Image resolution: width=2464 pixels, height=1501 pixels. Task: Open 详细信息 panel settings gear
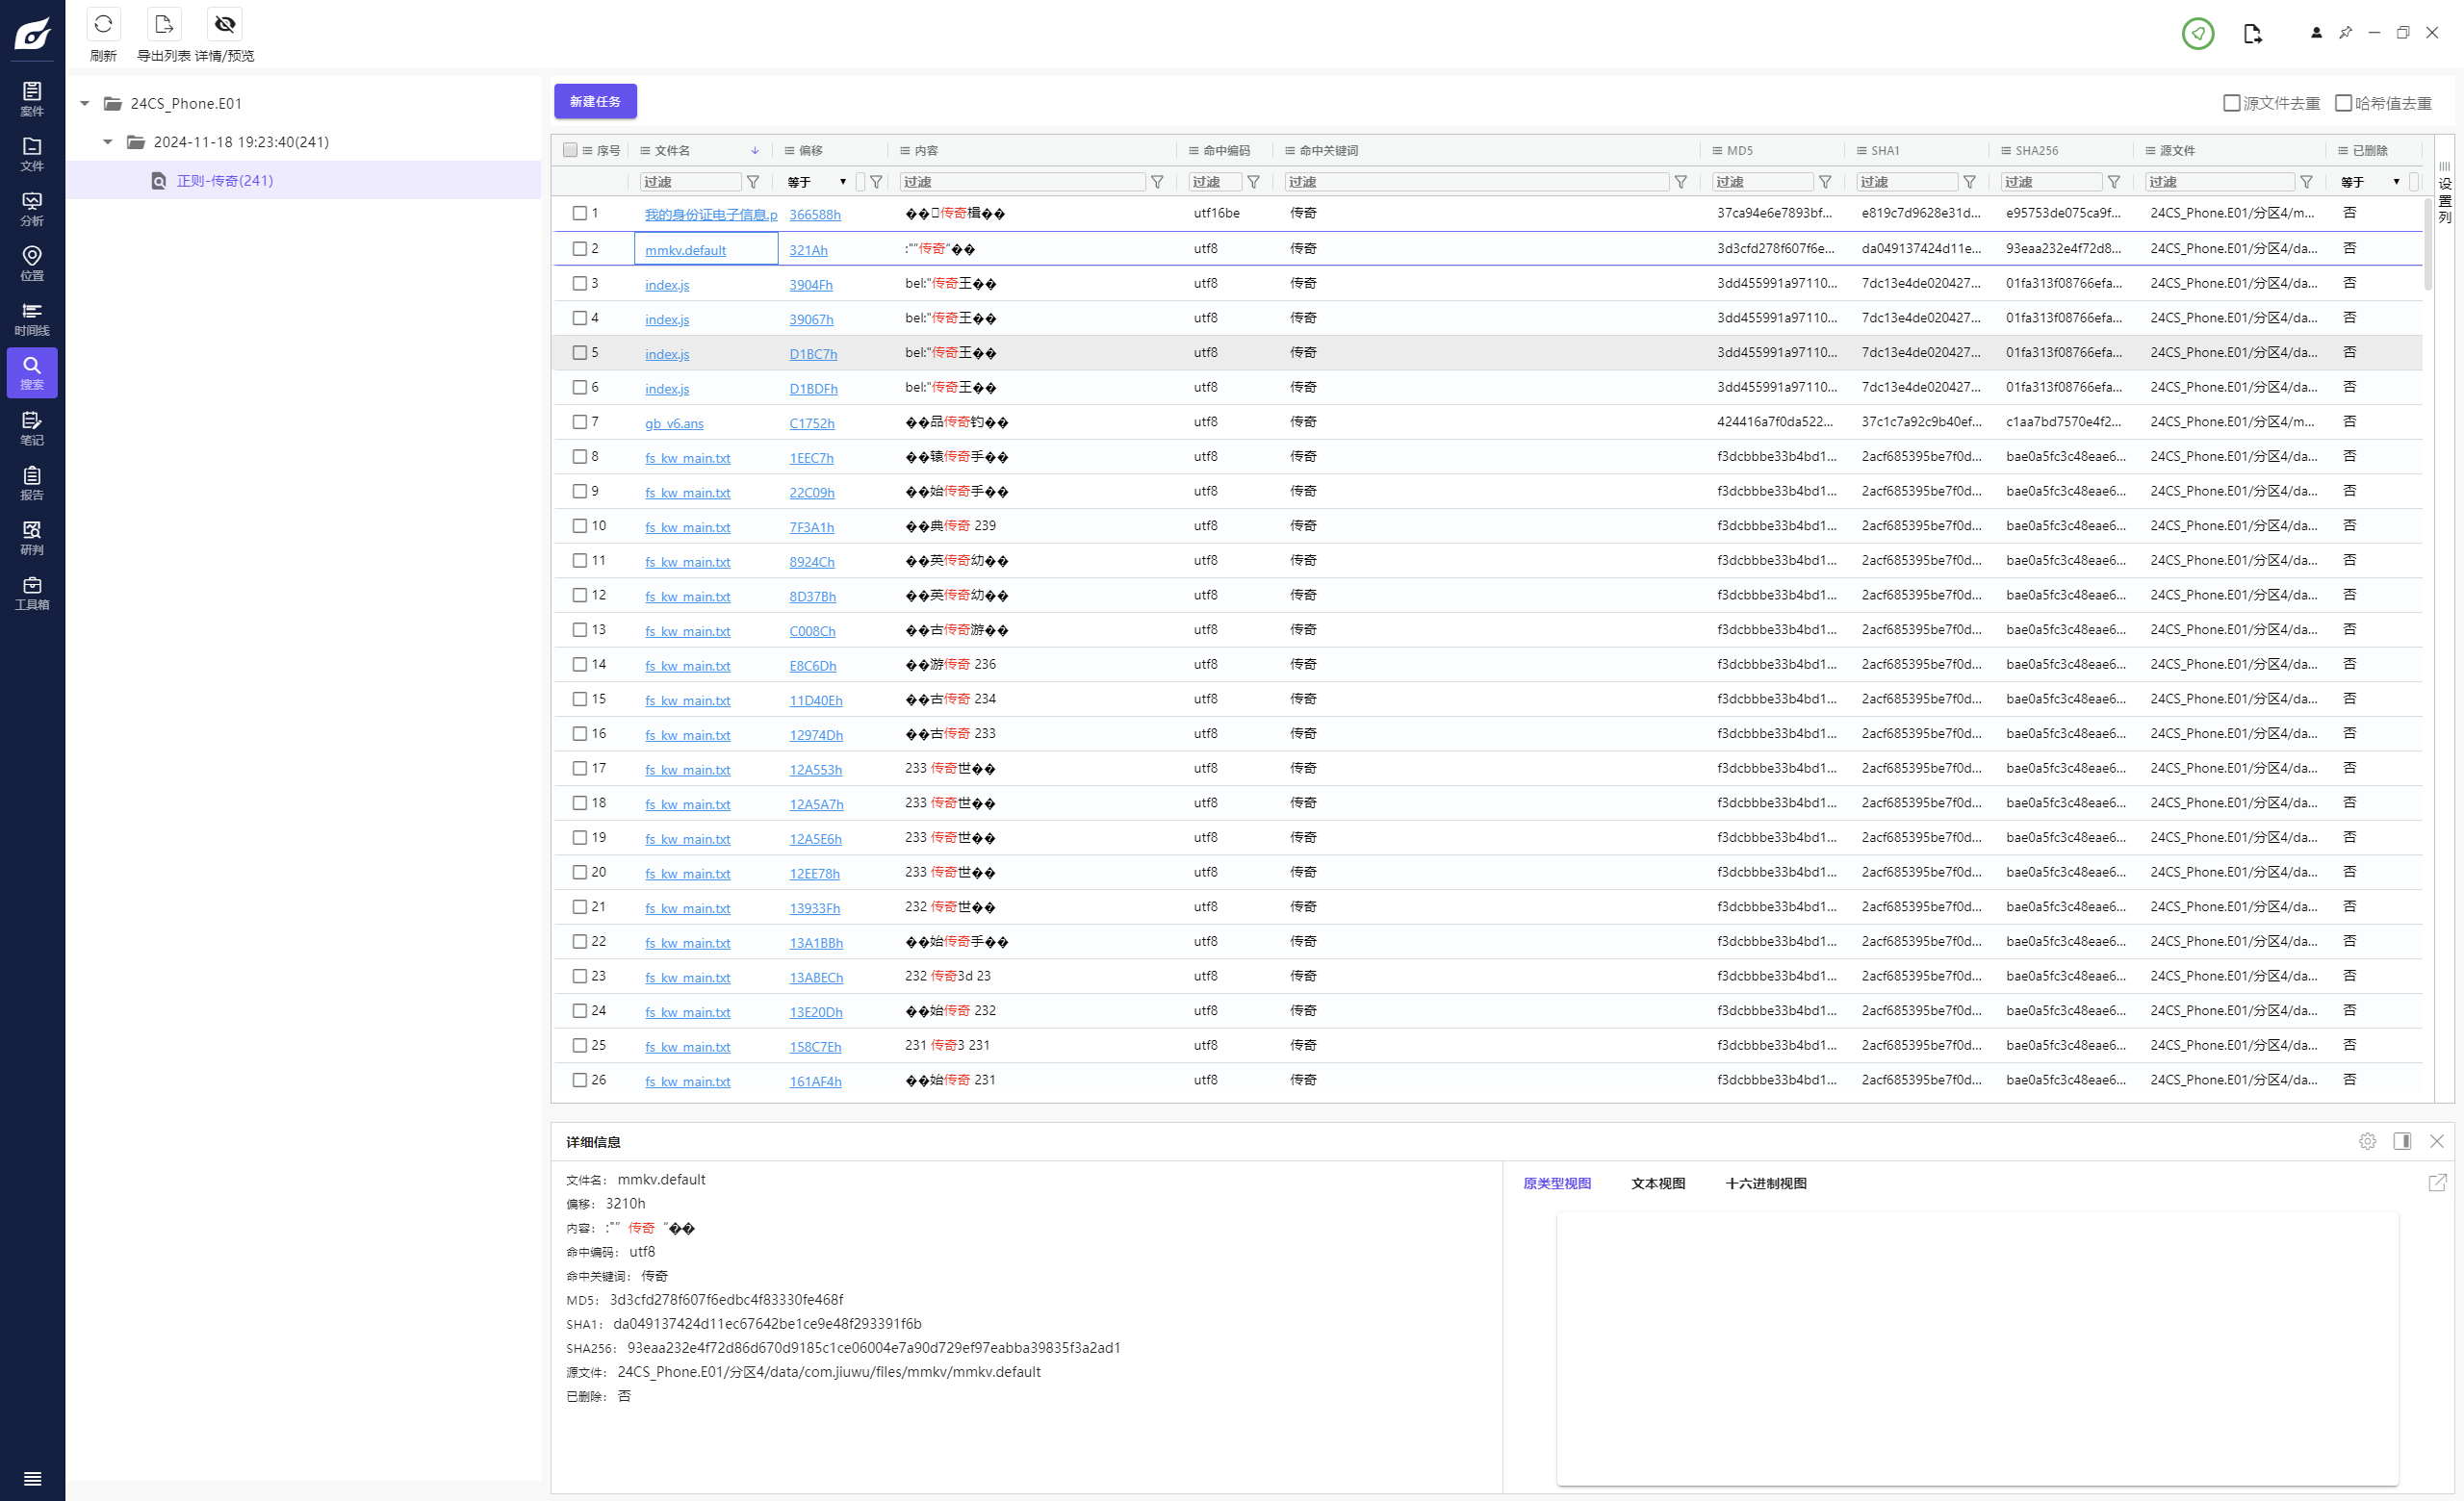click(2367, 1141)
